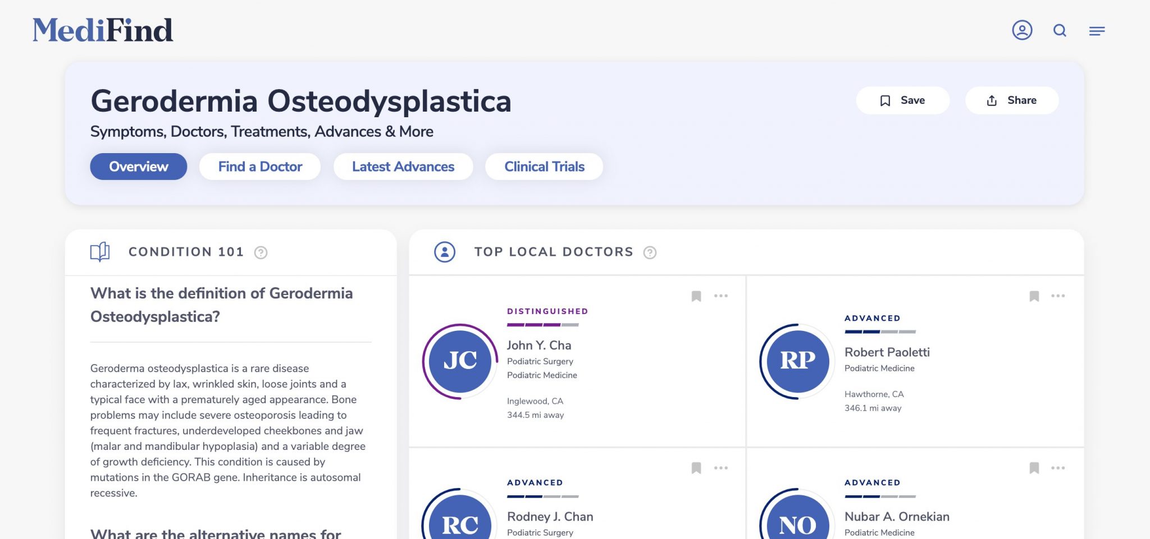Click the Condition 101 book icon
This screenshot has width=1150, height=539.
(101, 252)
